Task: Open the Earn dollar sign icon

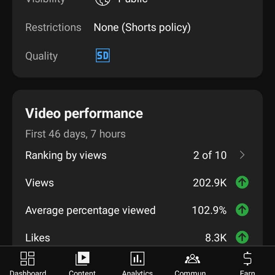Action: tap(247, 259)
